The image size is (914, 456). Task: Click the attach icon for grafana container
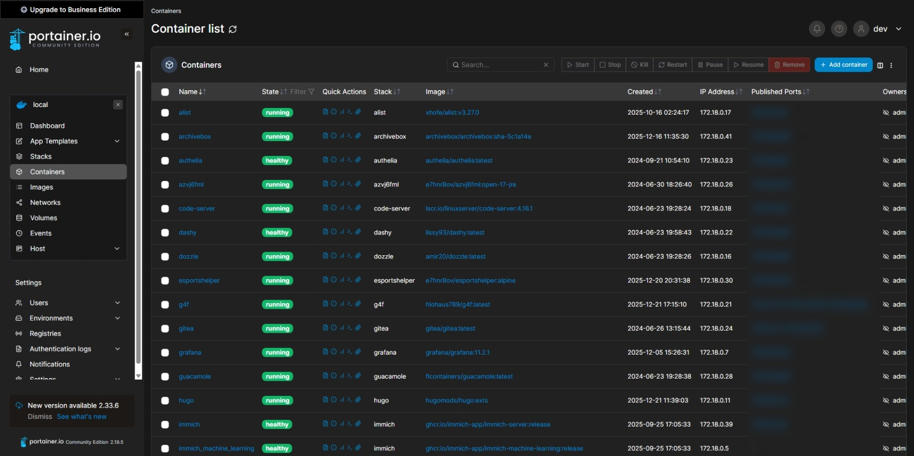[358, 352]
